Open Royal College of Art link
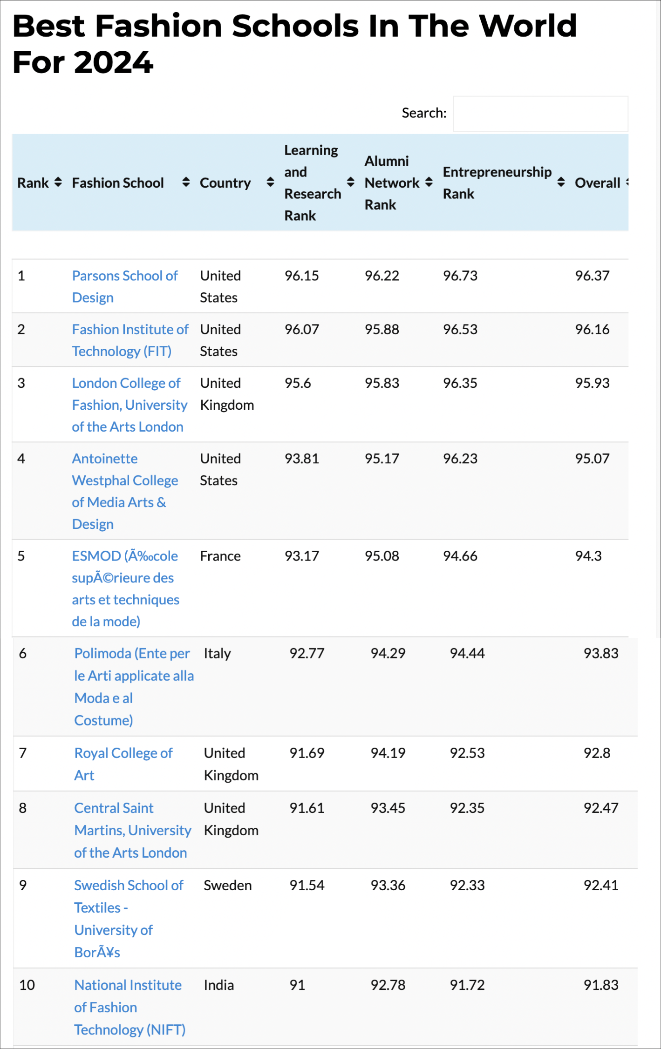Screen dimensions: 661x1049 [x=123, y=764]
